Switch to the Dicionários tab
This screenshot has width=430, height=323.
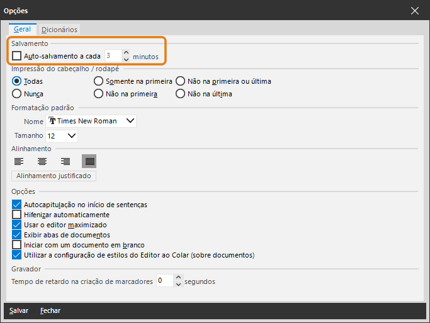point(59,30)
